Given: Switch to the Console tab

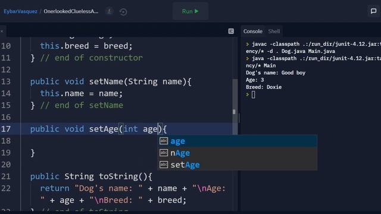Looking at the screenshot, I should 252,32.
